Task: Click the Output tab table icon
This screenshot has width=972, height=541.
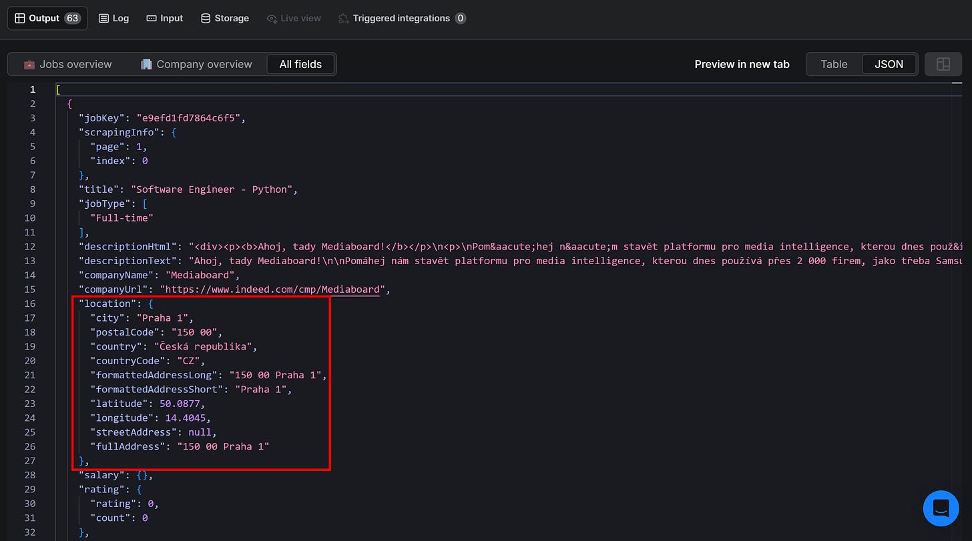Action: point(19,18)
